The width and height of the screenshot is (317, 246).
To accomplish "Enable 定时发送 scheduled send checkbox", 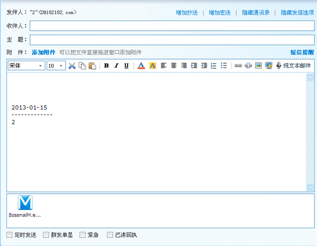I will tap(9, 235).
